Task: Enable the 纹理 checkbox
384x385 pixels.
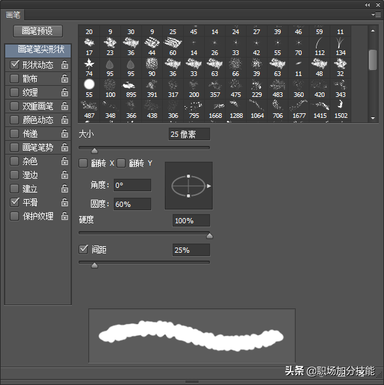Action: tap(14, 92)
